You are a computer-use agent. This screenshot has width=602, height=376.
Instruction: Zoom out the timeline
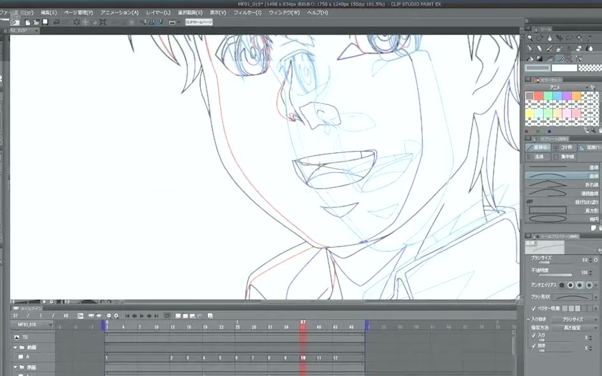pyautogui.click(x=109, y=315)
